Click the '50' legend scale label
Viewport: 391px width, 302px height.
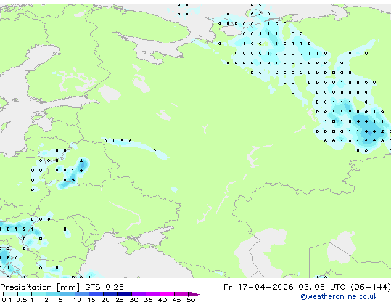click(191, 300)
